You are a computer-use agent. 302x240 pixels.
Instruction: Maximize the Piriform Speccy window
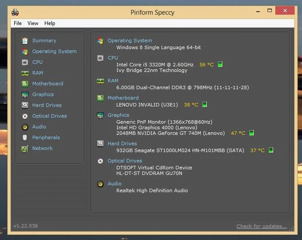click(x=270, y=11)
